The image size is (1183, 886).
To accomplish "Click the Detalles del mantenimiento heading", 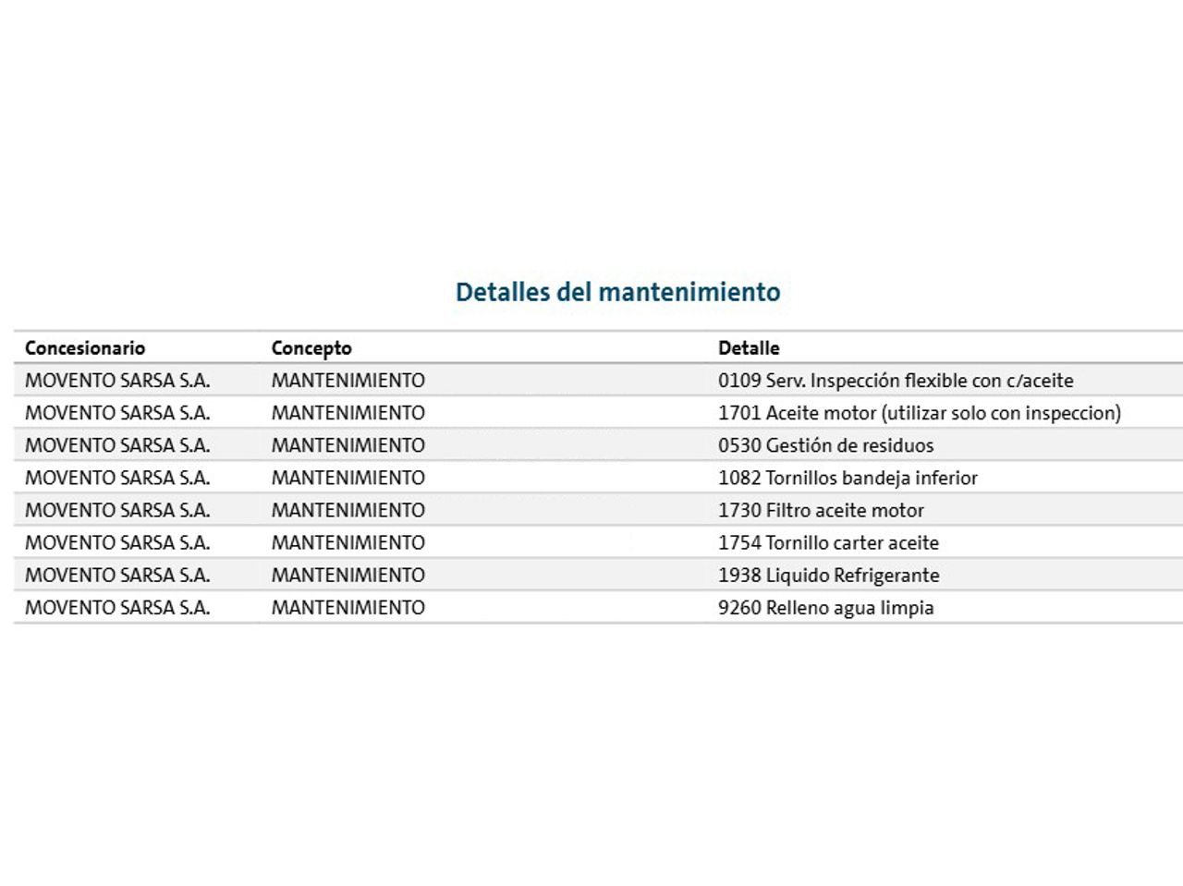I will pos(617,292).
